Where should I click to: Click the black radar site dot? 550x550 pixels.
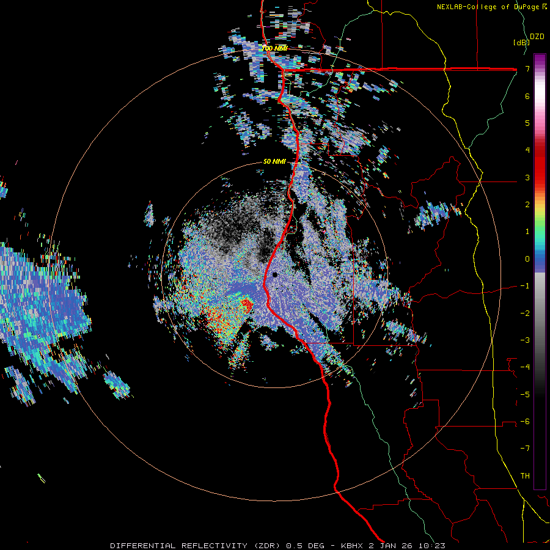pyautogui.click(x=275, y=274)
